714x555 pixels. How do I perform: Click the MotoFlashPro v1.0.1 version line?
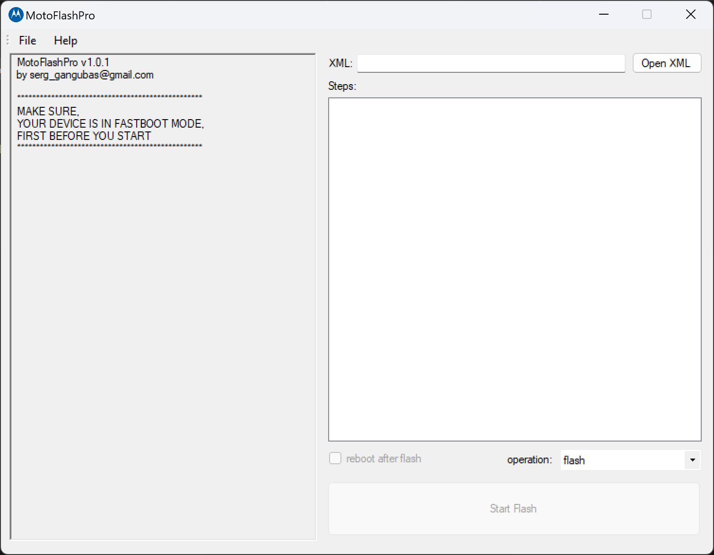63,62
